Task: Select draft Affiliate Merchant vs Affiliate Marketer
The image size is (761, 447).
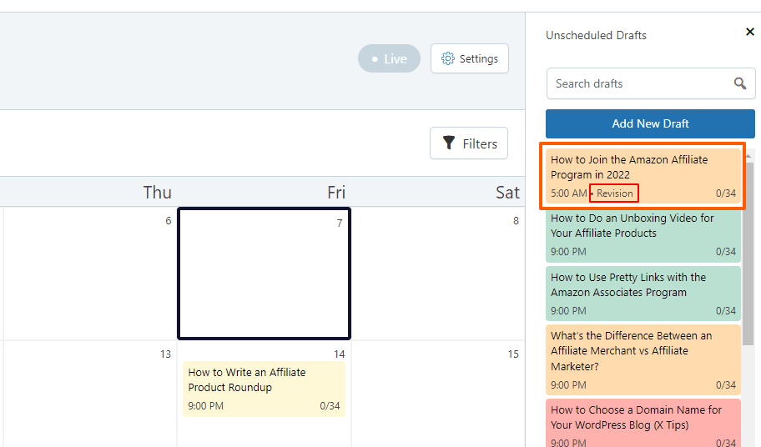Action: click(643, 359)
